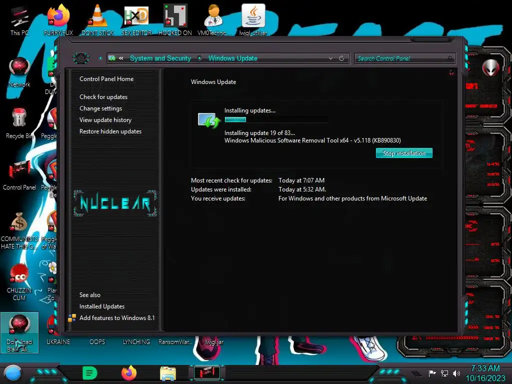512x384 pixels.
Task: Open the volume speaker tray icon
Action: [456, 373]
